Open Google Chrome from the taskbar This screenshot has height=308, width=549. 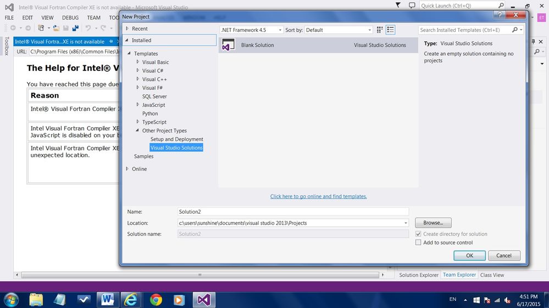click(156, 300)
